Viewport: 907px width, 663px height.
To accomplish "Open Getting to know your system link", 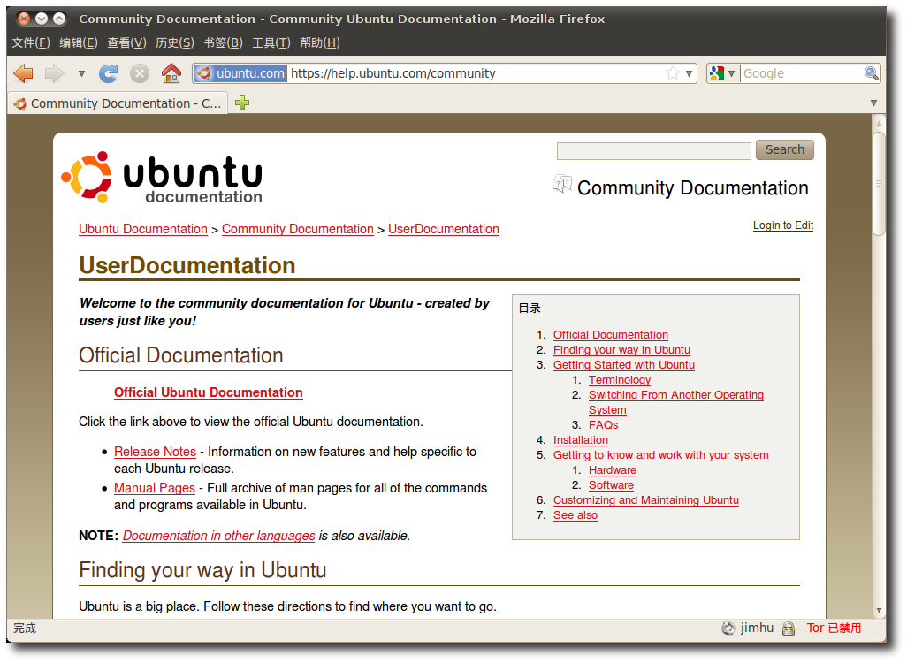I will tap(660, 455).
